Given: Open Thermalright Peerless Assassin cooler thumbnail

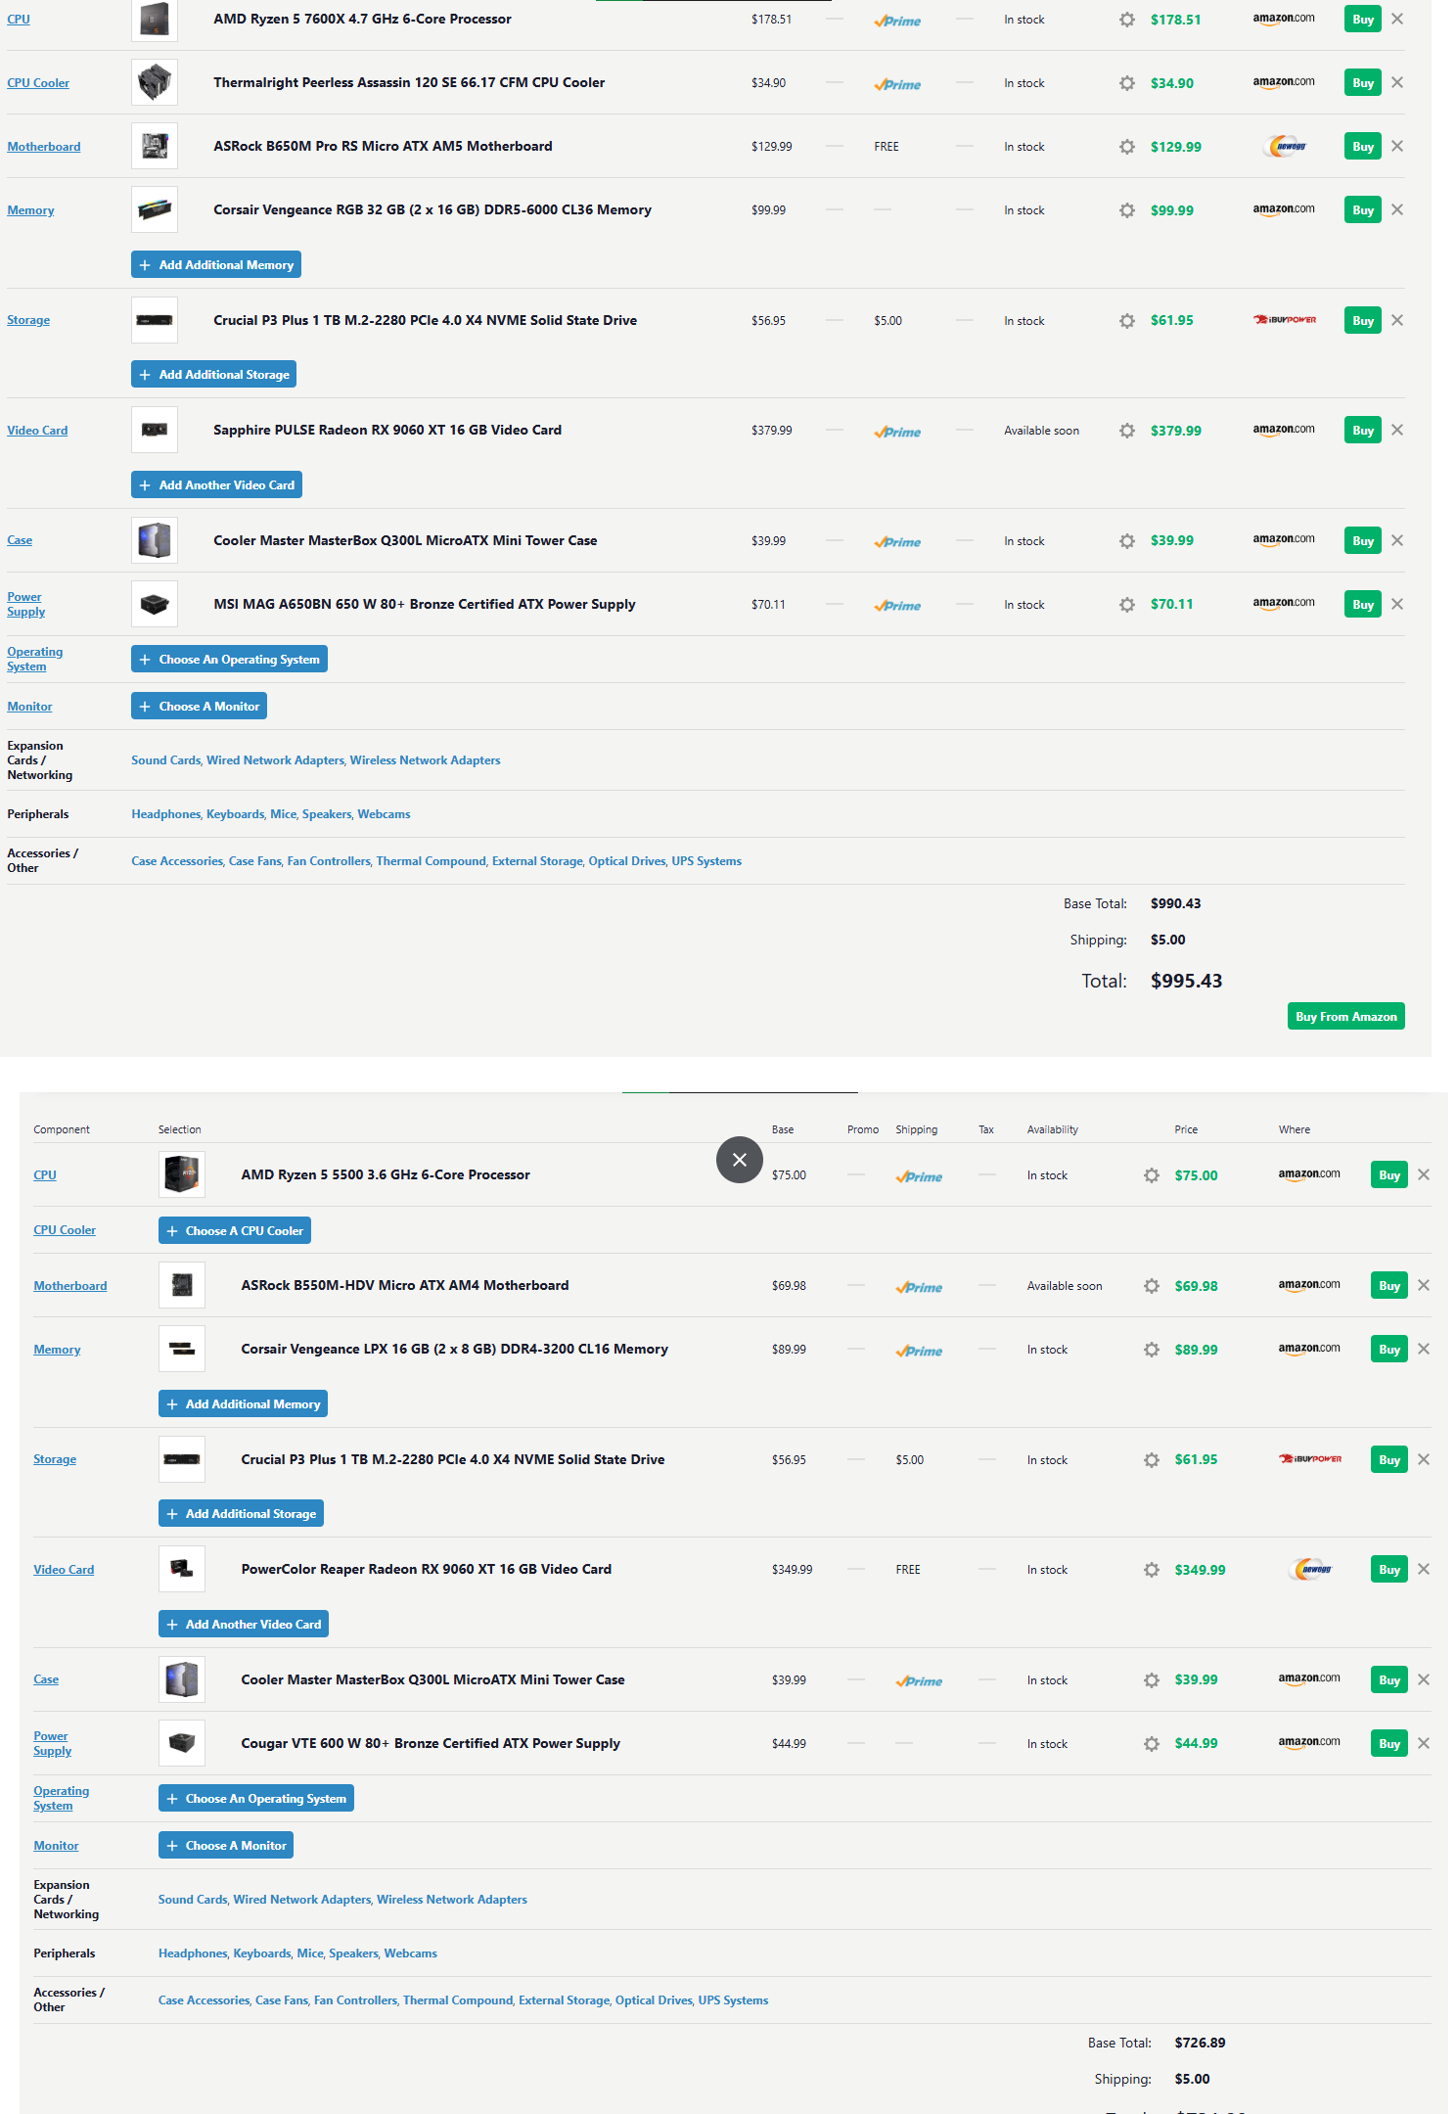Looking at the screenshot, I should click(x=155, y=82).
